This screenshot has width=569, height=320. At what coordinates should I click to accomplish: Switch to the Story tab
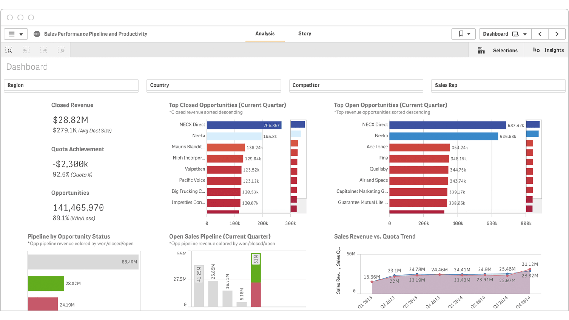point(305,34)
